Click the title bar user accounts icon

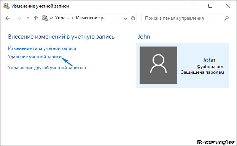click(6, 6)
